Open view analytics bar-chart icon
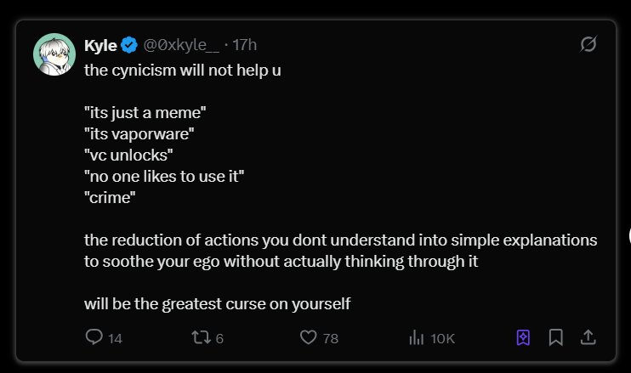Screen dimensions: 631x373 (x=417, y=337)
